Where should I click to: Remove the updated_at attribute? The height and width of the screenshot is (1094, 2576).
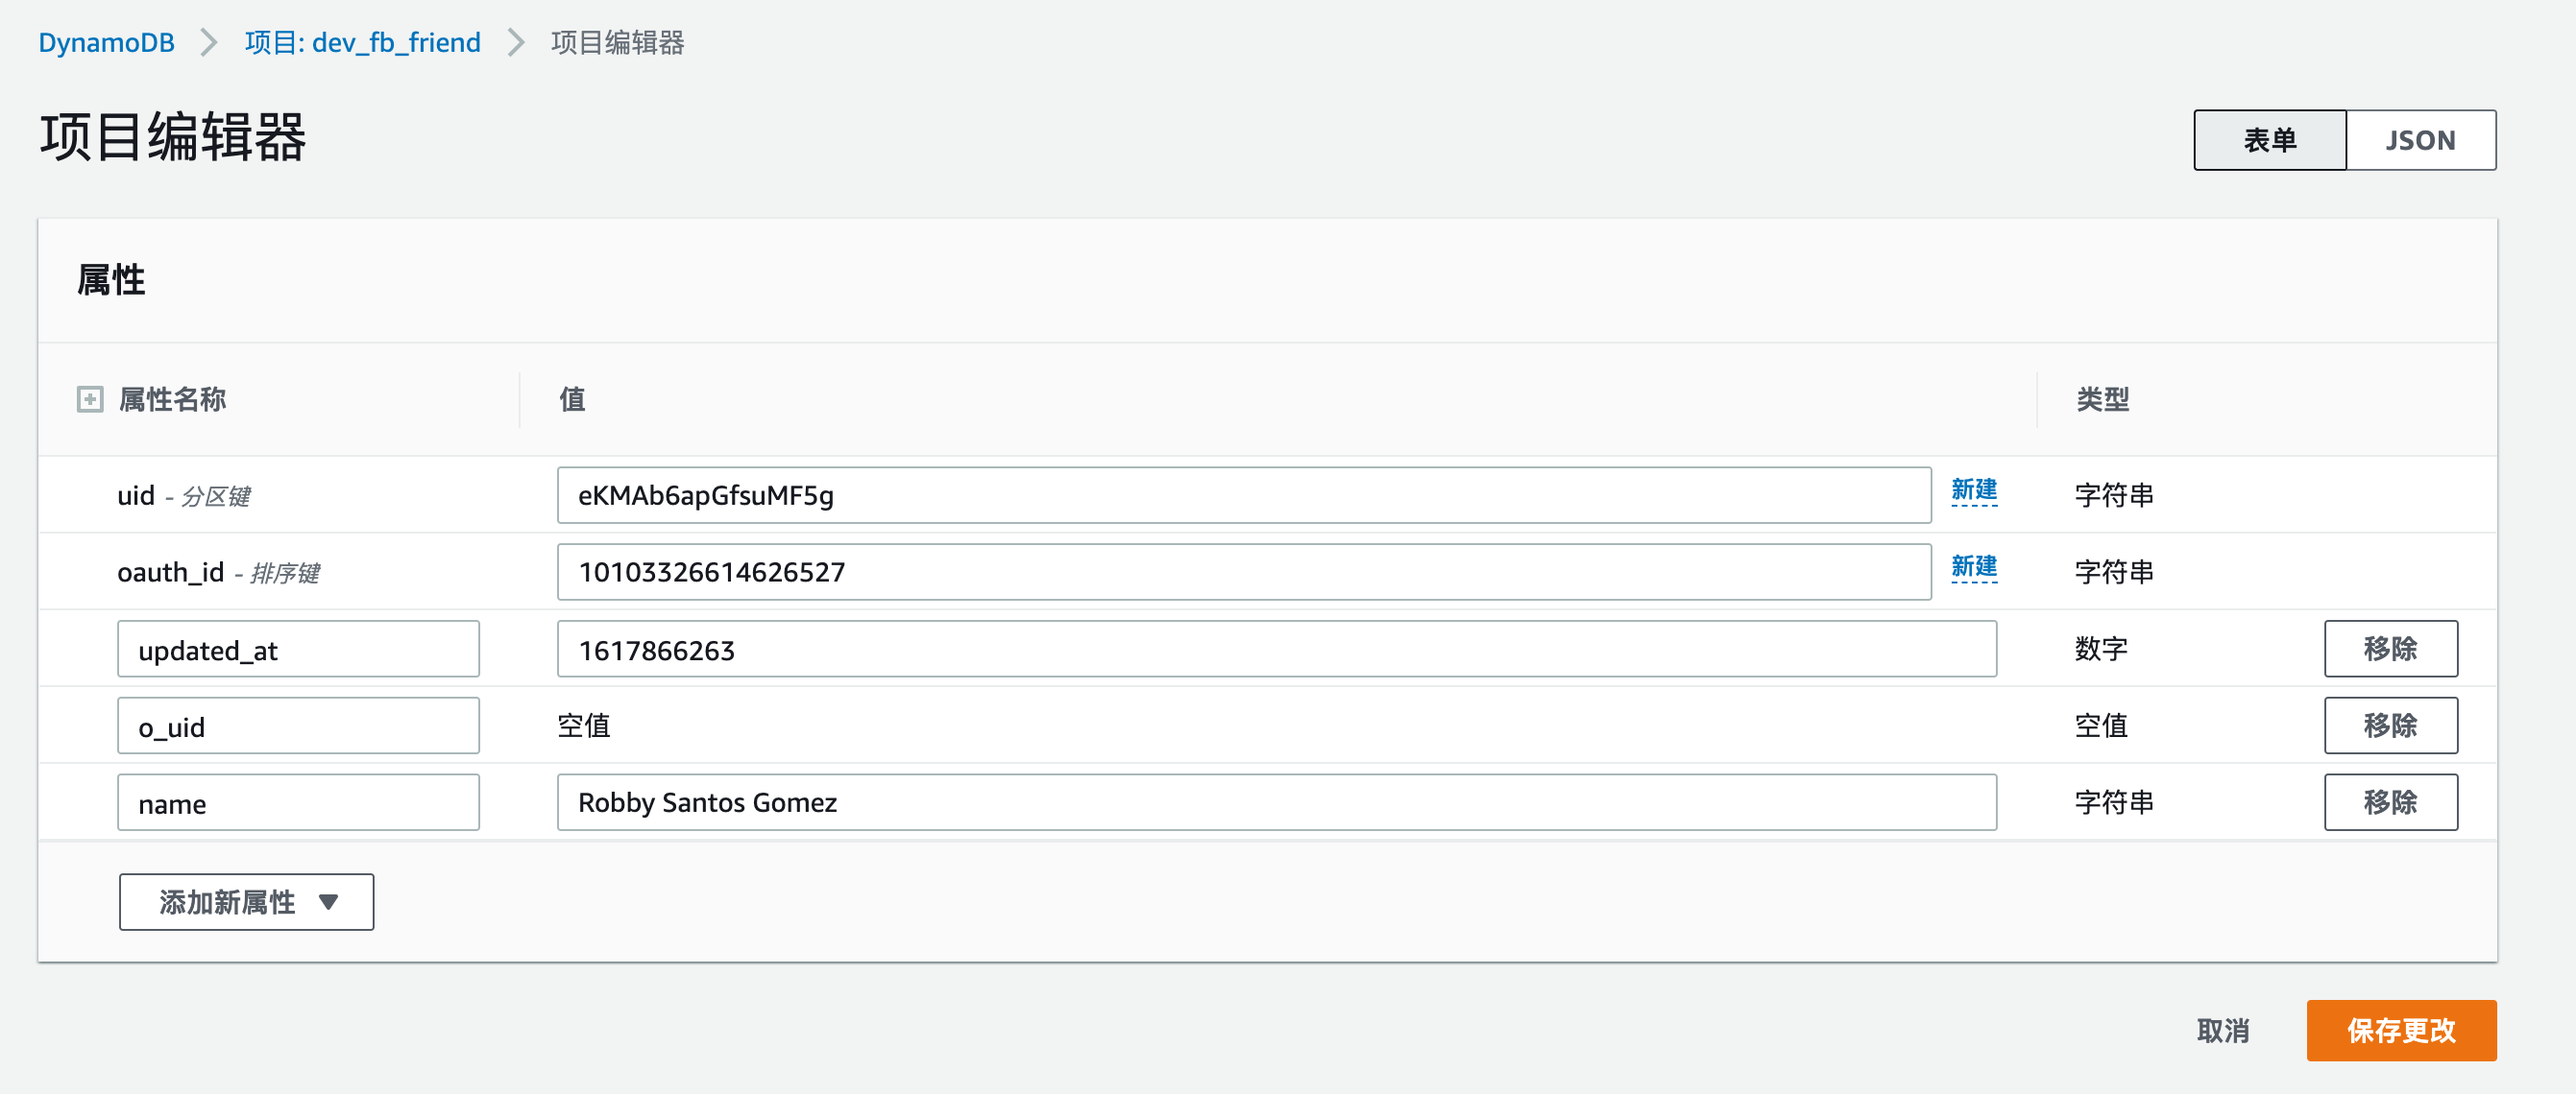coord(2391,649)
